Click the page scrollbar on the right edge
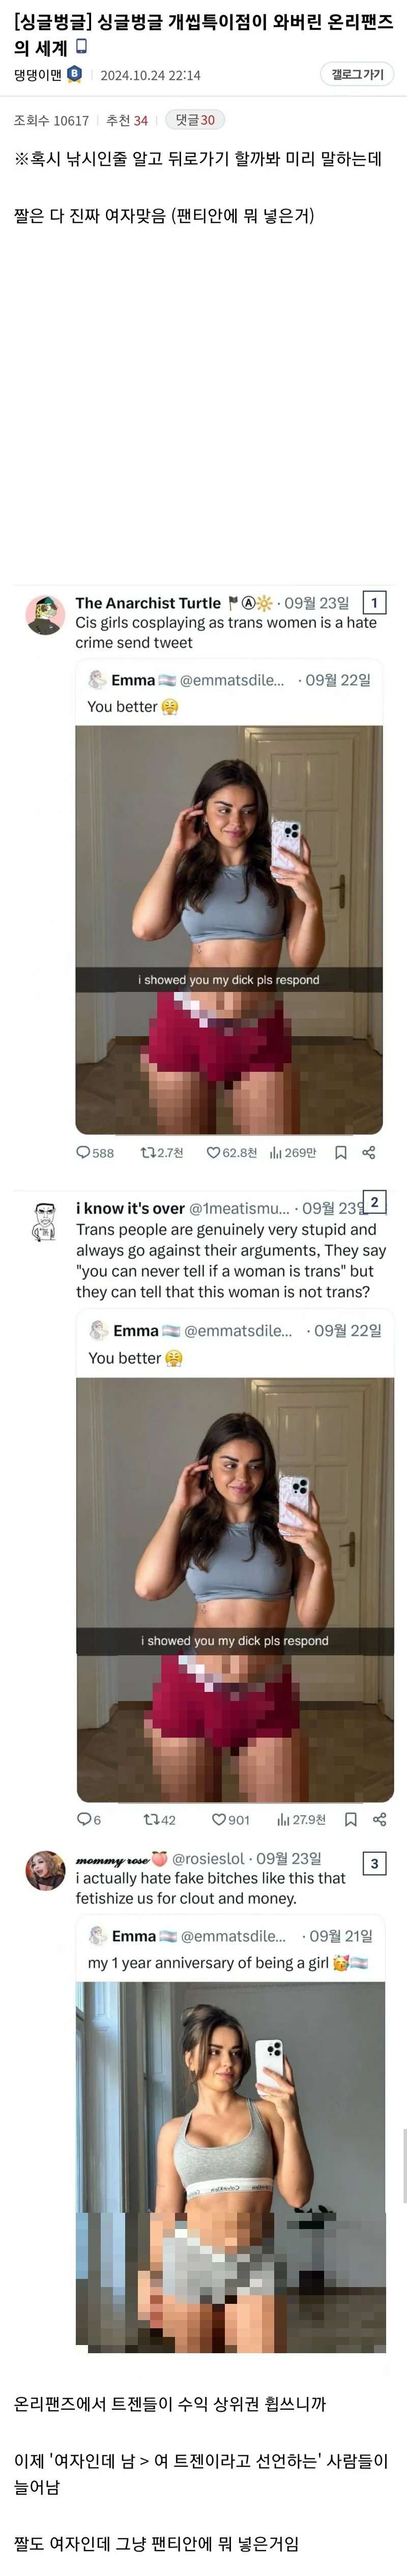Image resolution: width=407 pixels, height=2576 pixels. tap(404, 2165)
